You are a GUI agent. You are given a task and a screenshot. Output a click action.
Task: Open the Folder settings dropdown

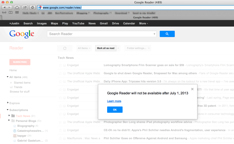click(138, 48)
